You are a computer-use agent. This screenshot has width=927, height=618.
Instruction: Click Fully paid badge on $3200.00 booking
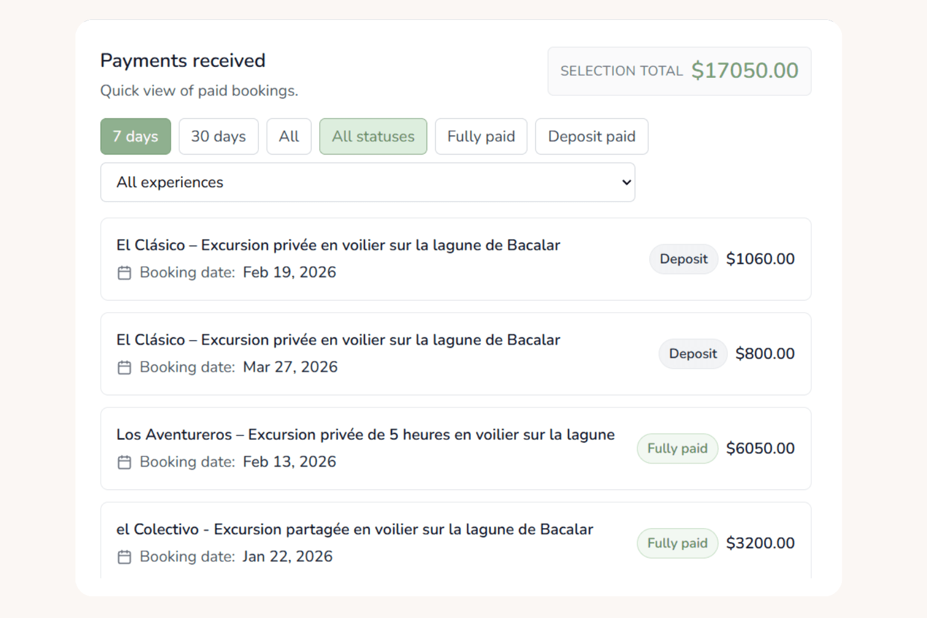coord(677,543)
